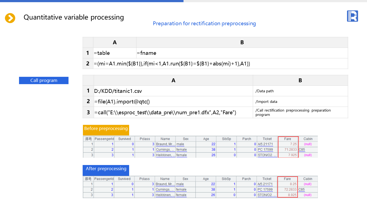Screen dimensions: 367x206
Task: Click the "Call program" blue label
Action: click(x=44, y=81)
